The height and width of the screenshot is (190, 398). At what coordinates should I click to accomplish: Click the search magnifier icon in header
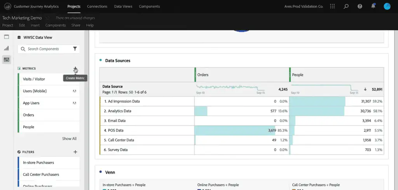(346, 6)
